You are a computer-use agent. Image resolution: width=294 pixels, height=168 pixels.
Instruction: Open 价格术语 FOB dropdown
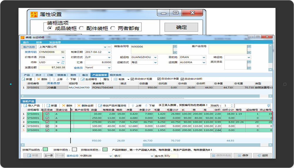point(63,57)
